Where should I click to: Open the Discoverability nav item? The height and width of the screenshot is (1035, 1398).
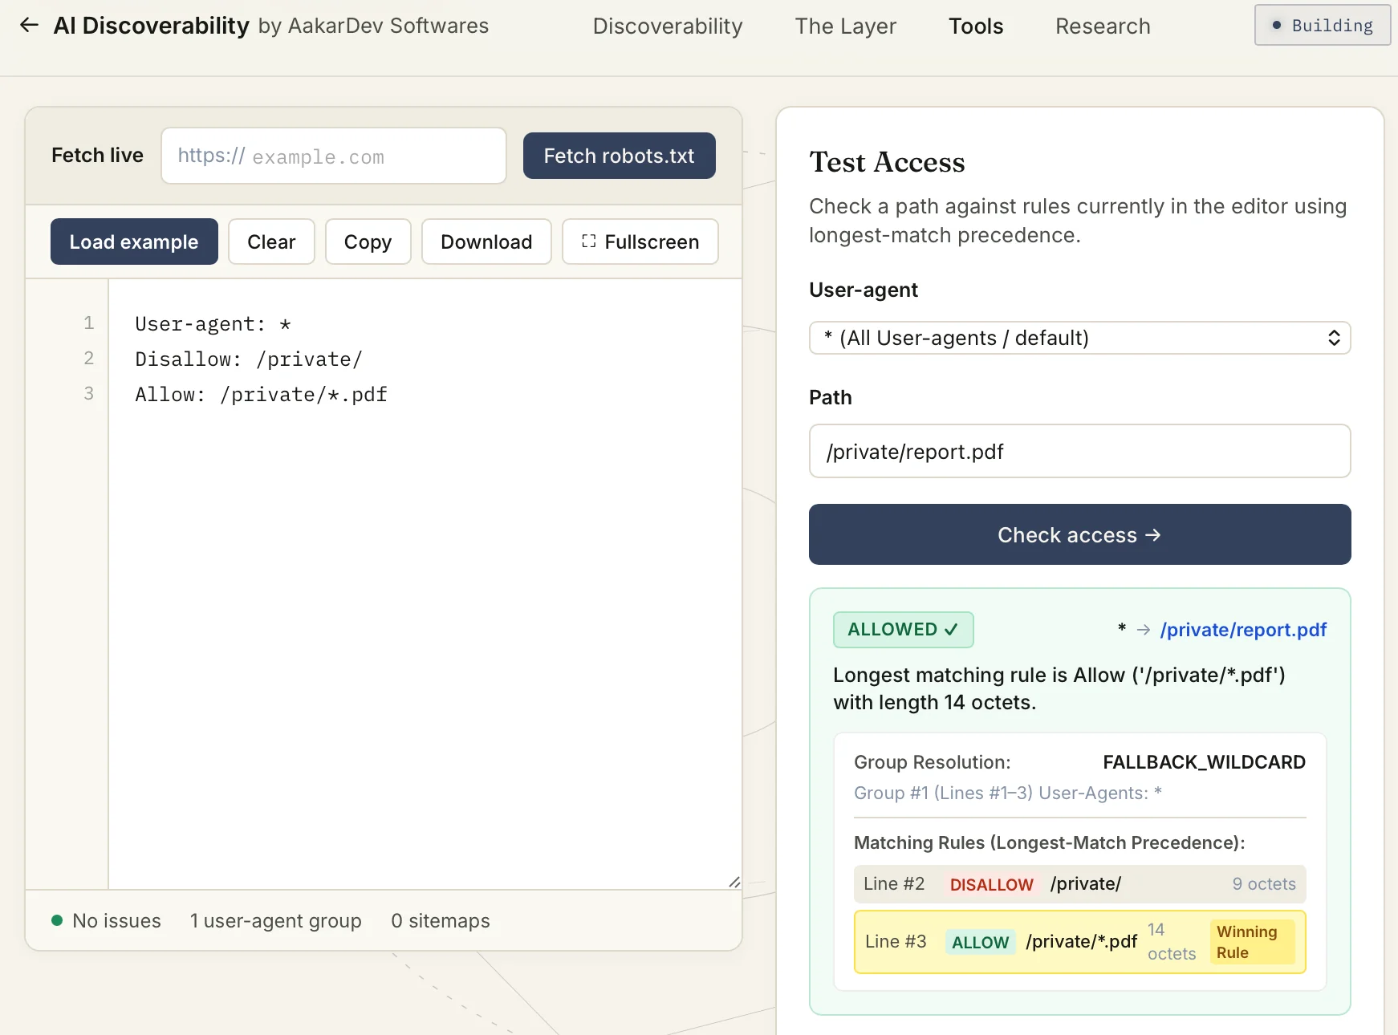click(x=668, y=26)
